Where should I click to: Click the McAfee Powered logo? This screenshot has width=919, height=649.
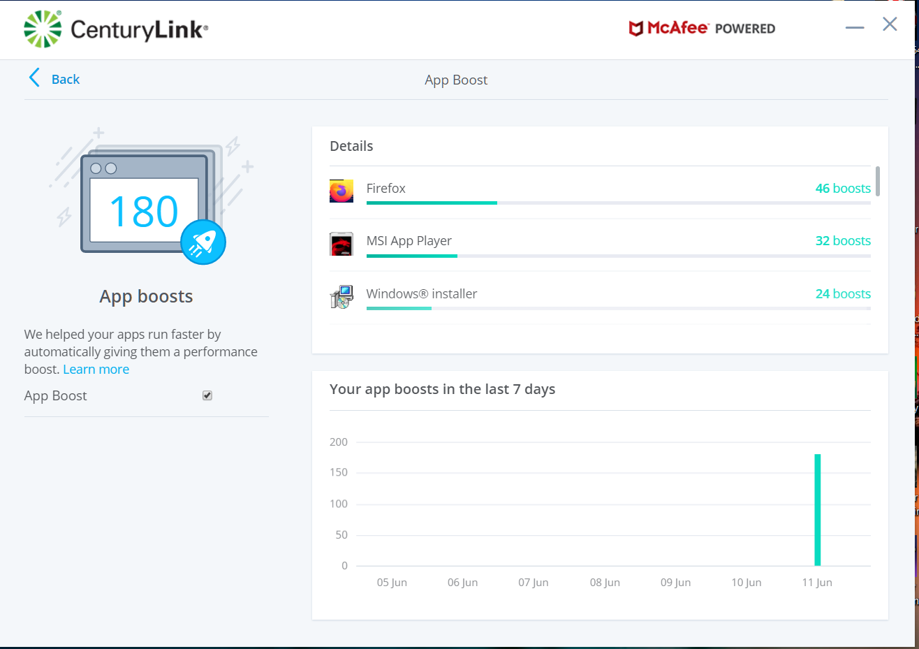(702, 28)
